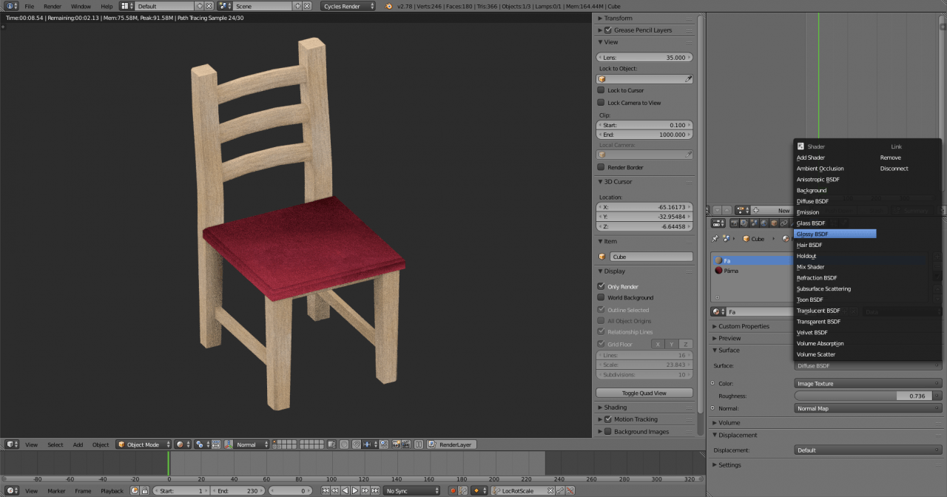Enable the Lock to Cursor checkbox
Viewport: 947px width, 497px height.
pyautogui.click(x=601, y=90)
